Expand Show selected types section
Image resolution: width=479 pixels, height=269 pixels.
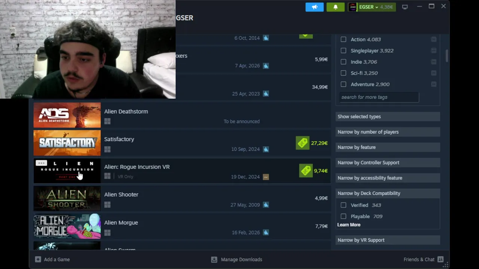388,117
